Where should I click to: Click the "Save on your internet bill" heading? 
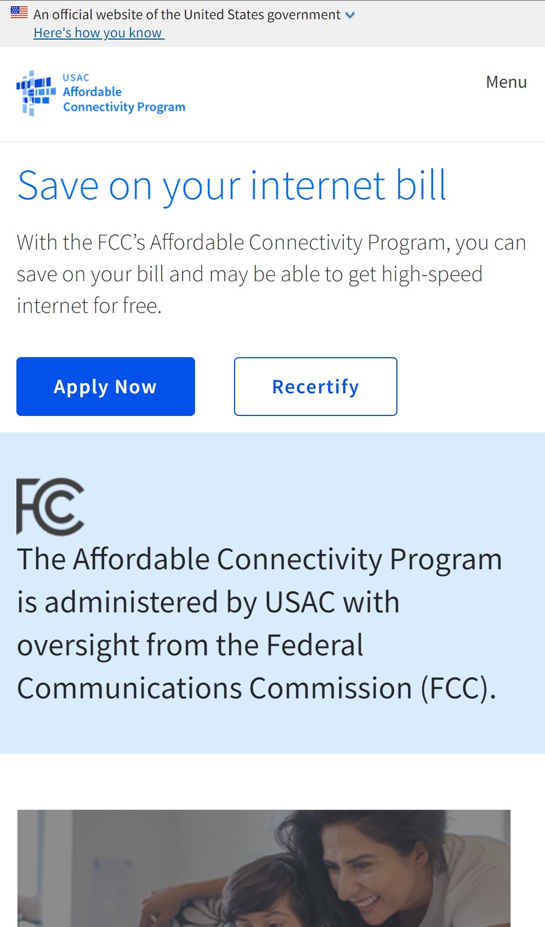232,185
